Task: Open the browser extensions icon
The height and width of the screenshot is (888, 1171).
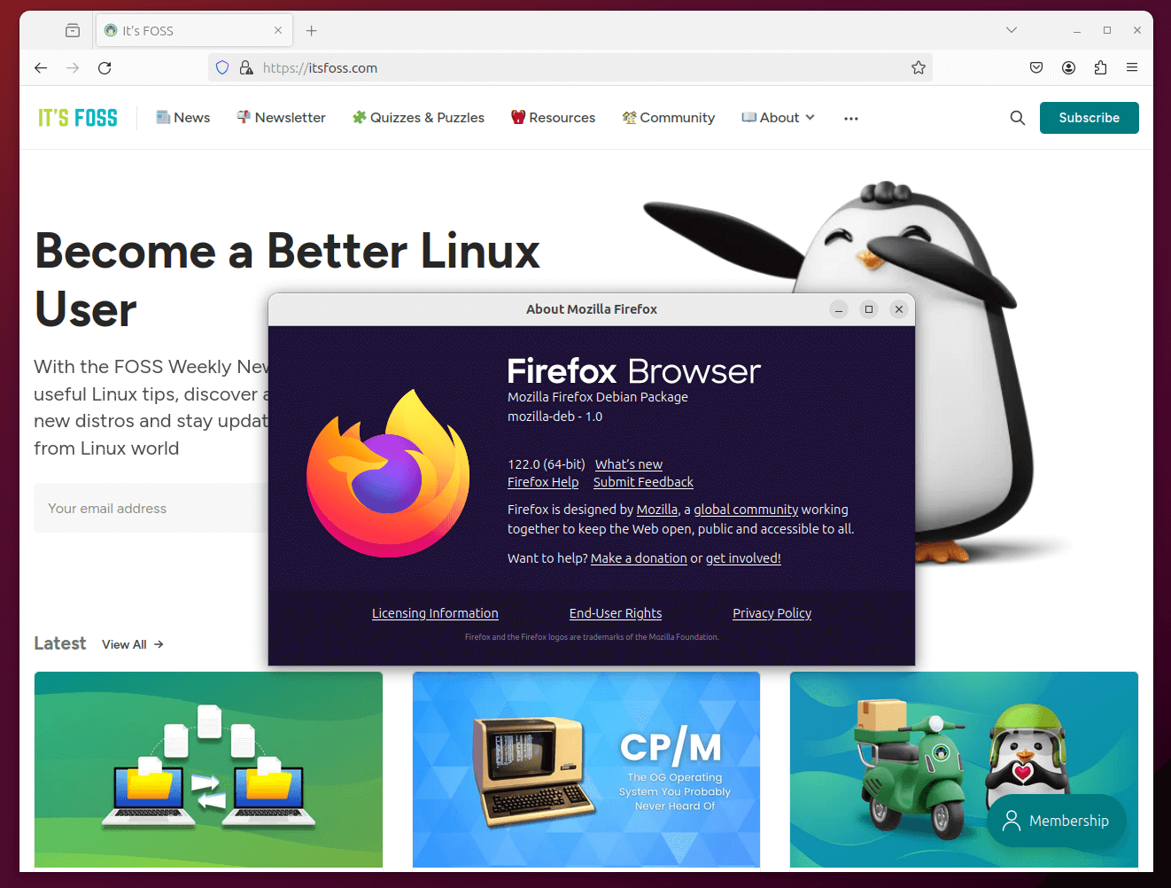Action: click(1100, 67)
